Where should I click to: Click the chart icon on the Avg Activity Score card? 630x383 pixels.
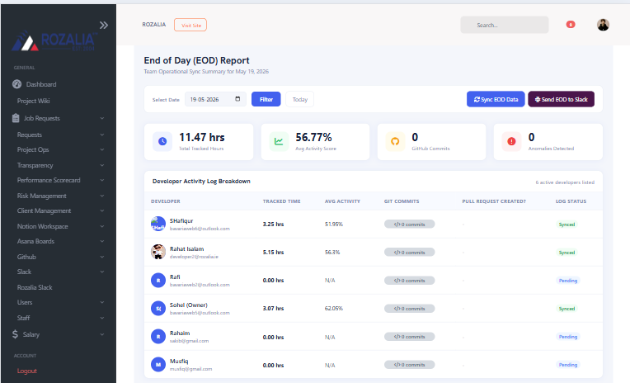point(279,141)
